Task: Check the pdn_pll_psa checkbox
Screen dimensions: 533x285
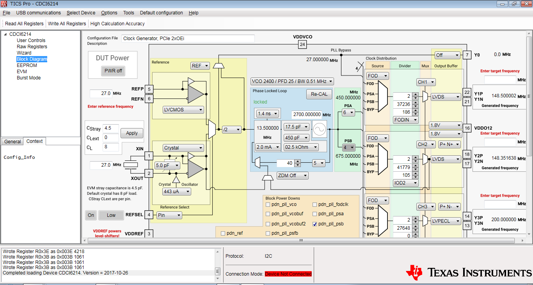Action: [x=315, y=214]
